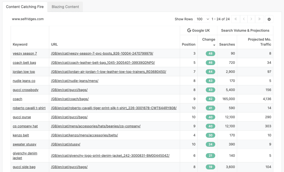The height and width of the screenshot is (172, 284).
Task: Click the Searches column header
Action: coord(227,44)
